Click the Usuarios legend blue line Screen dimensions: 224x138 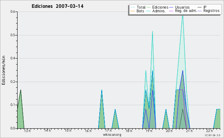[171, 7]
